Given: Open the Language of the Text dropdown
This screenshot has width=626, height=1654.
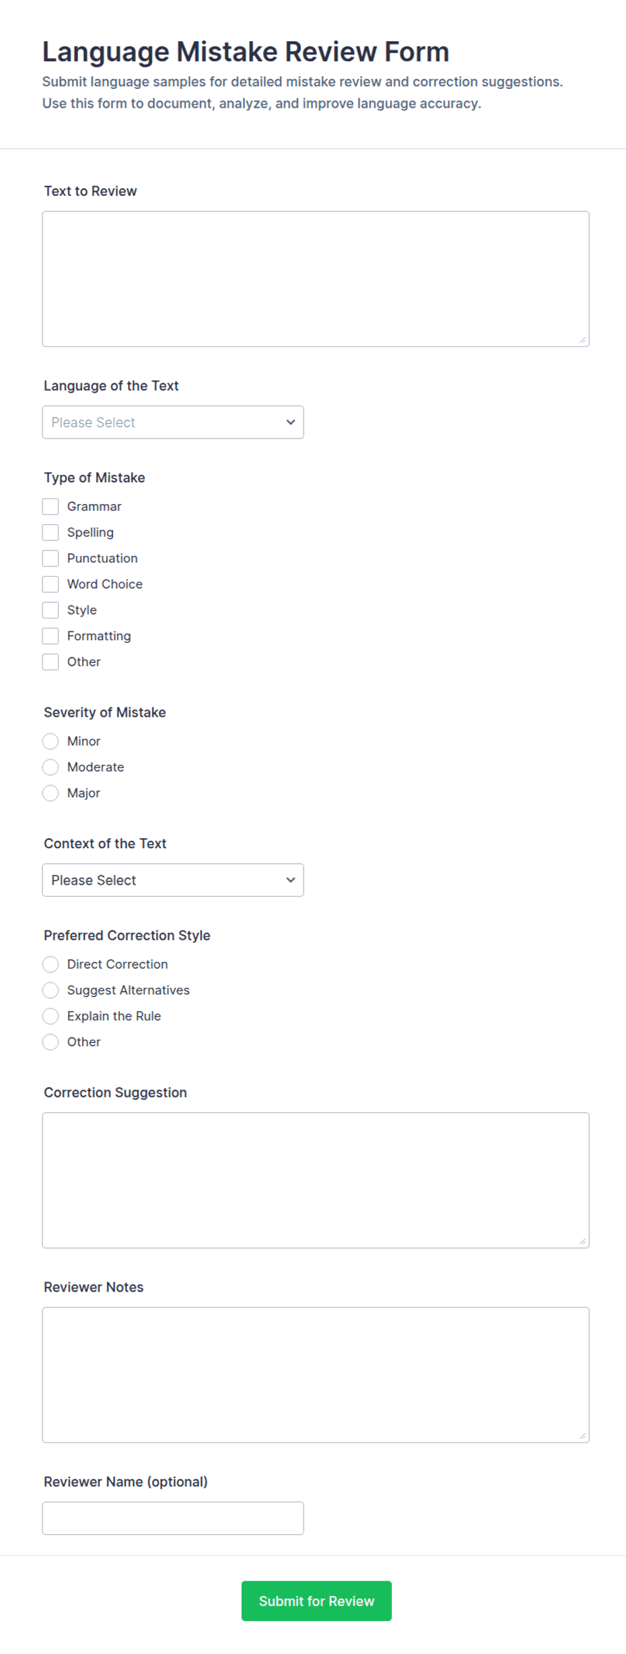Looking at the screenshot, I should pyautogui.click(x=173, y=422).
